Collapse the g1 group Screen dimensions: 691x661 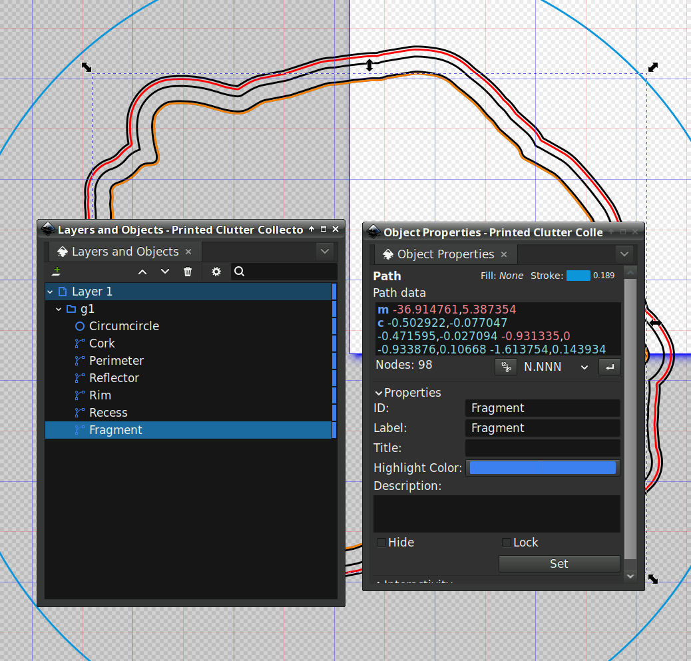(x=58, y=309)
